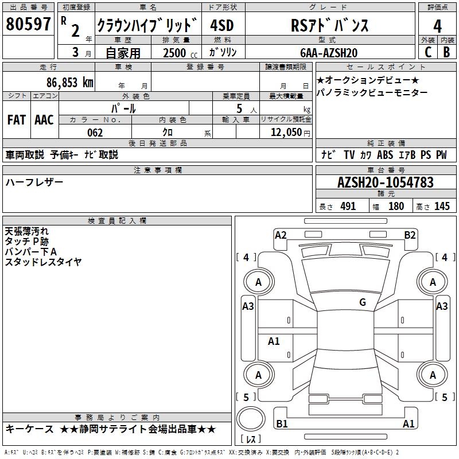Select the interior color クロ
The width and height of the screenshot is (459, 459).
pyautogui.click(x=168, y=132)
